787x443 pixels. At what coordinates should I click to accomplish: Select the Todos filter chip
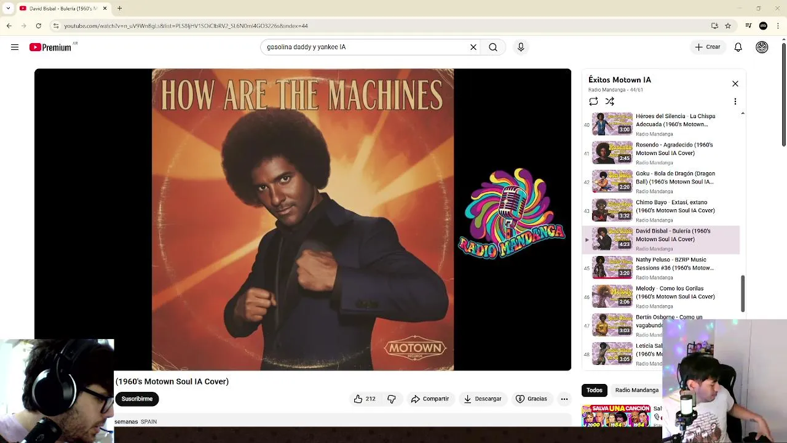tap(594, 390)
